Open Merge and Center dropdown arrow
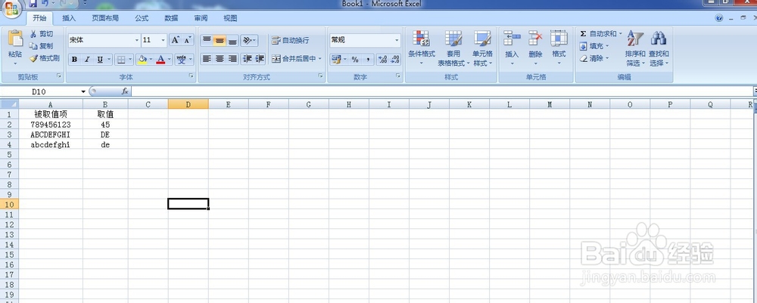The width and height of the screenshot is (757, 303). 320,59
